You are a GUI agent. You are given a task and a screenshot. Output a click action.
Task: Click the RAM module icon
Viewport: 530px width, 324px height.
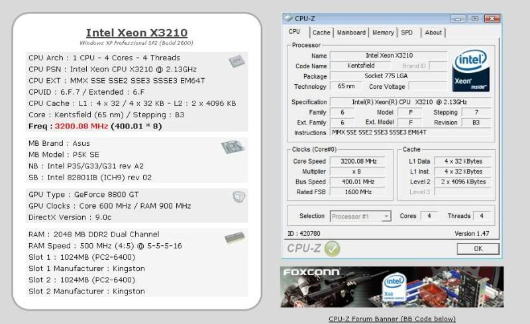coord(234,237)
